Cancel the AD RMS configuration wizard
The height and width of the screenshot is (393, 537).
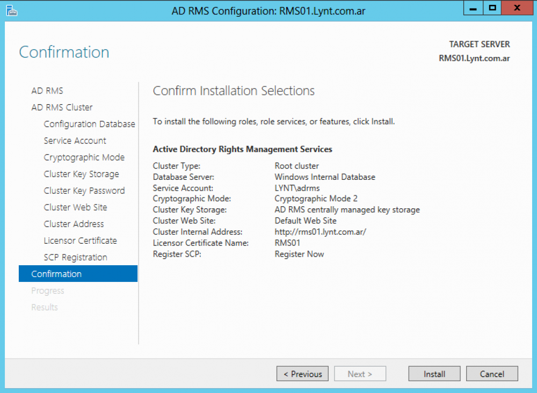492,374
